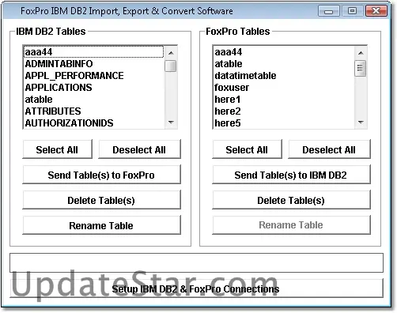Select datatimetable in FoxPro list
Viewport: 397px width, 313px height.
click(284, 76)
